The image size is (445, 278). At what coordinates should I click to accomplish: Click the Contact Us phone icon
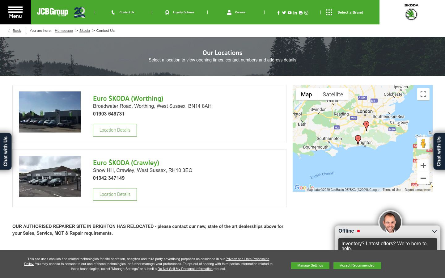(x=113, y=12)
